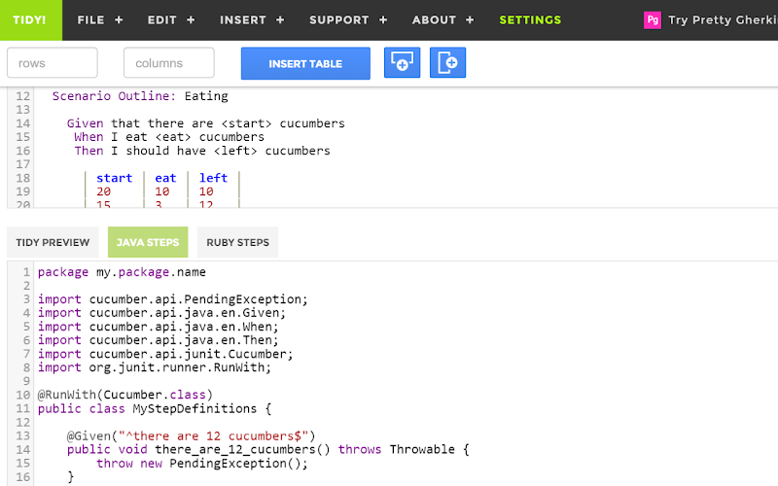Click the 'import cucumber.api.PendingException;' line
The height and width of the screenshot is (486, 778).
(173, 299)
